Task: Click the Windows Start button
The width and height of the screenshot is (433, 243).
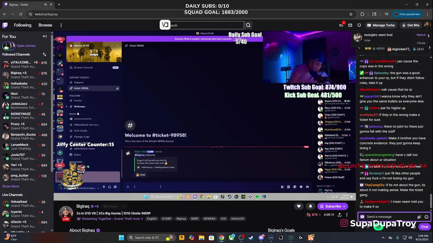Action: coord(121,238)
